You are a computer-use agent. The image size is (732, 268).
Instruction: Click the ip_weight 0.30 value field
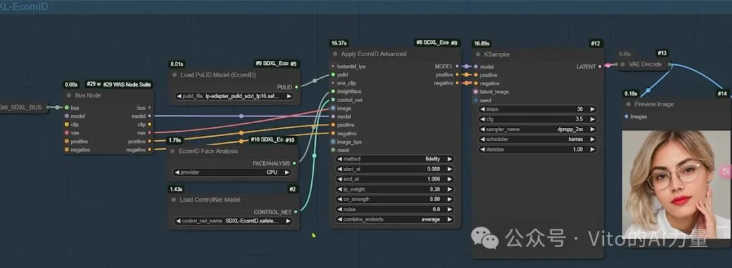tap(394, 189)
